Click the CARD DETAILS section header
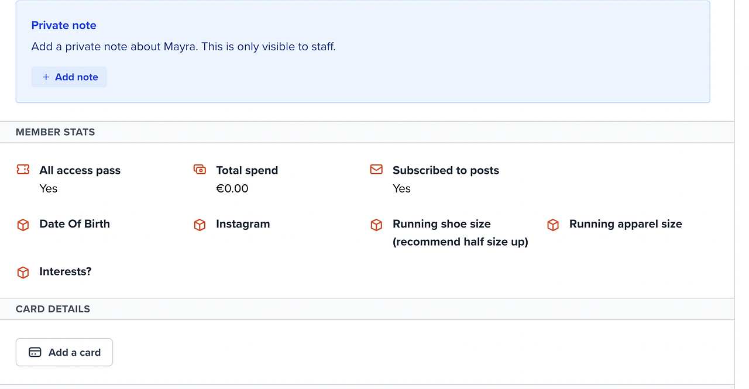The height and width of the screenshot is (389, 749). (x=53, y=309)
